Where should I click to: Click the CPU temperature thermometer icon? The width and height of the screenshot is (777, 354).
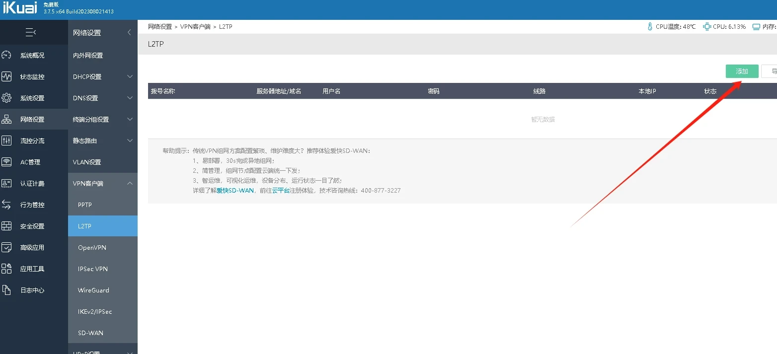[x=649, y=26]
